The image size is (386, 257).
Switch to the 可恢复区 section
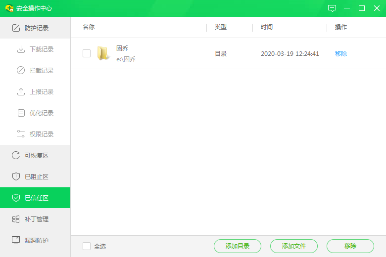[35, 155]
